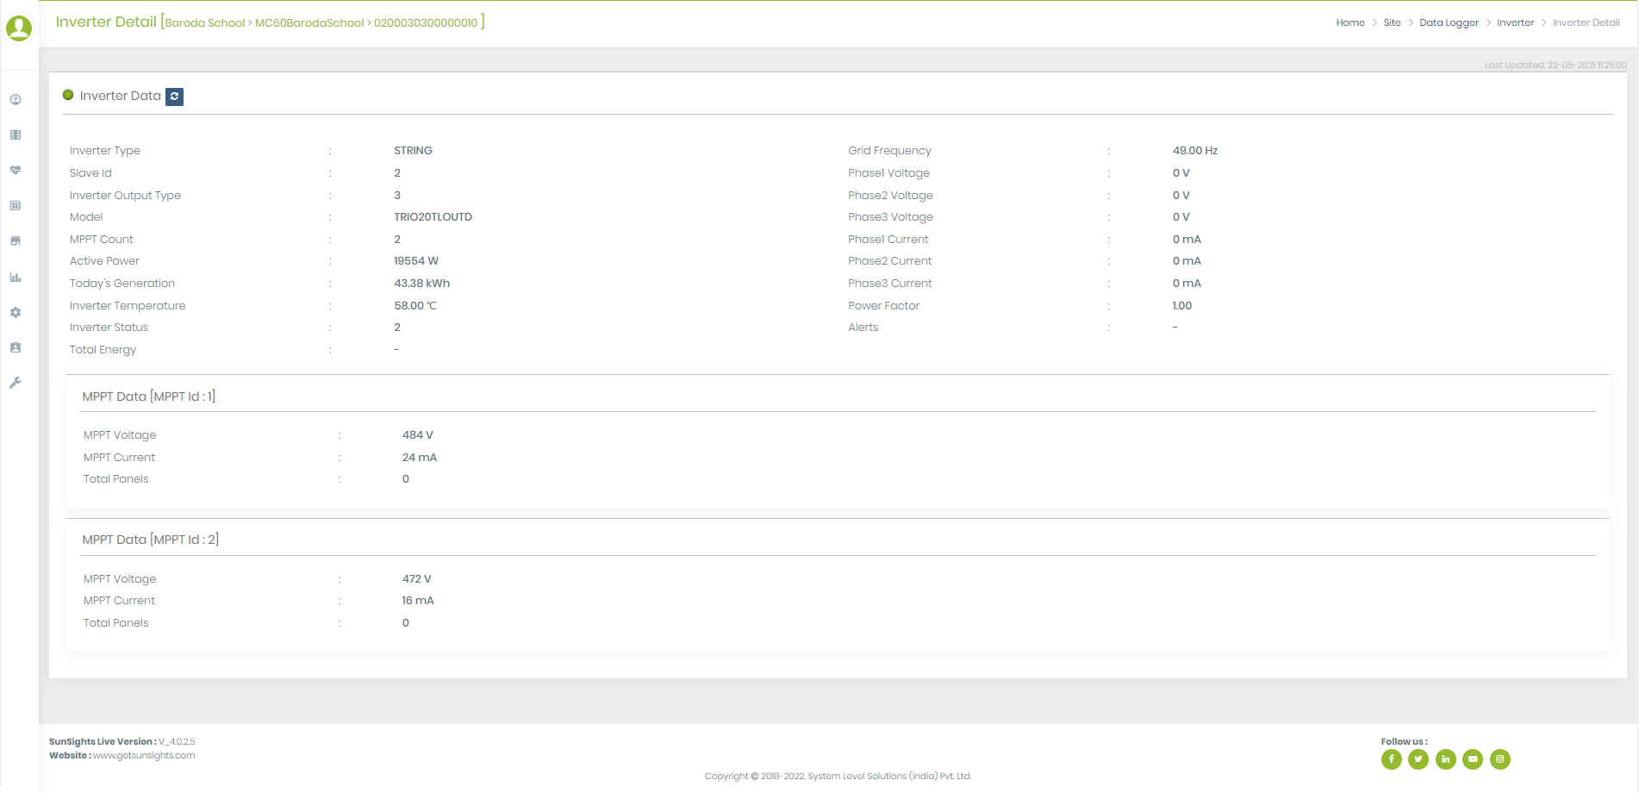Open Data Logger breadcrumb link
Screen dimensions: 1639x793
coord(1449,23)
